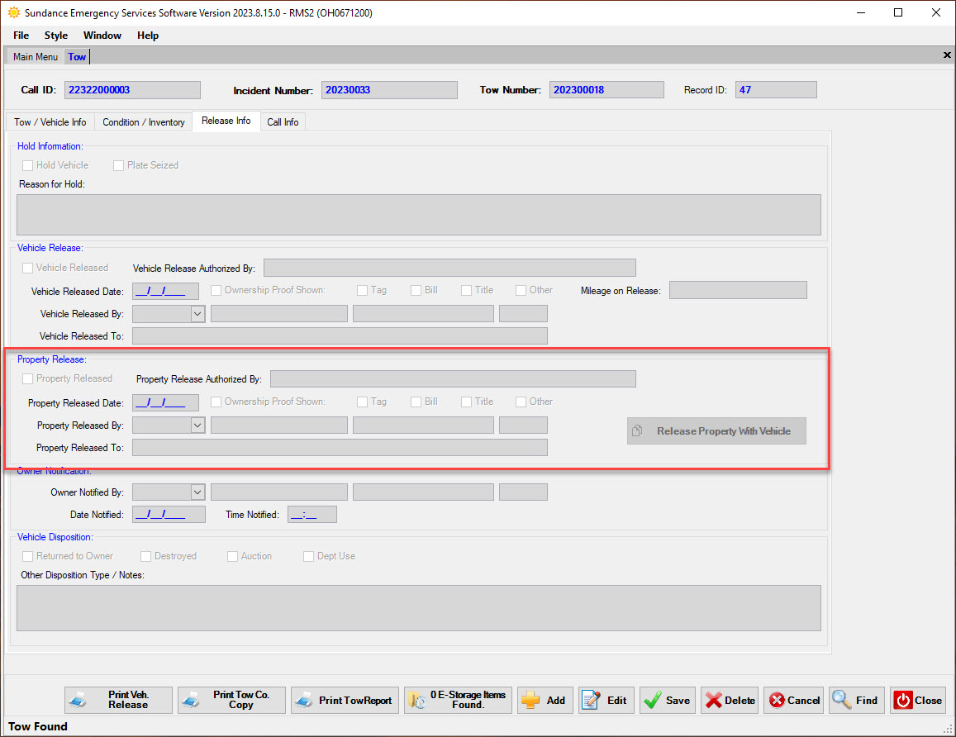Click Release Property With Vehicle button
This screenshot has width=956, height=737.
coord(716,430)
